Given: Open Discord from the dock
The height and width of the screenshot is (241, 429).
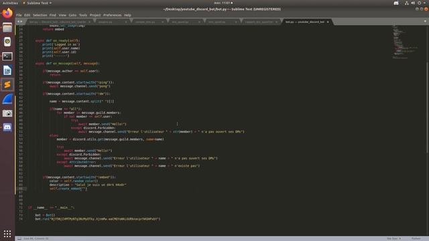Looking at the screenshot, I should [x=7, y=128].
